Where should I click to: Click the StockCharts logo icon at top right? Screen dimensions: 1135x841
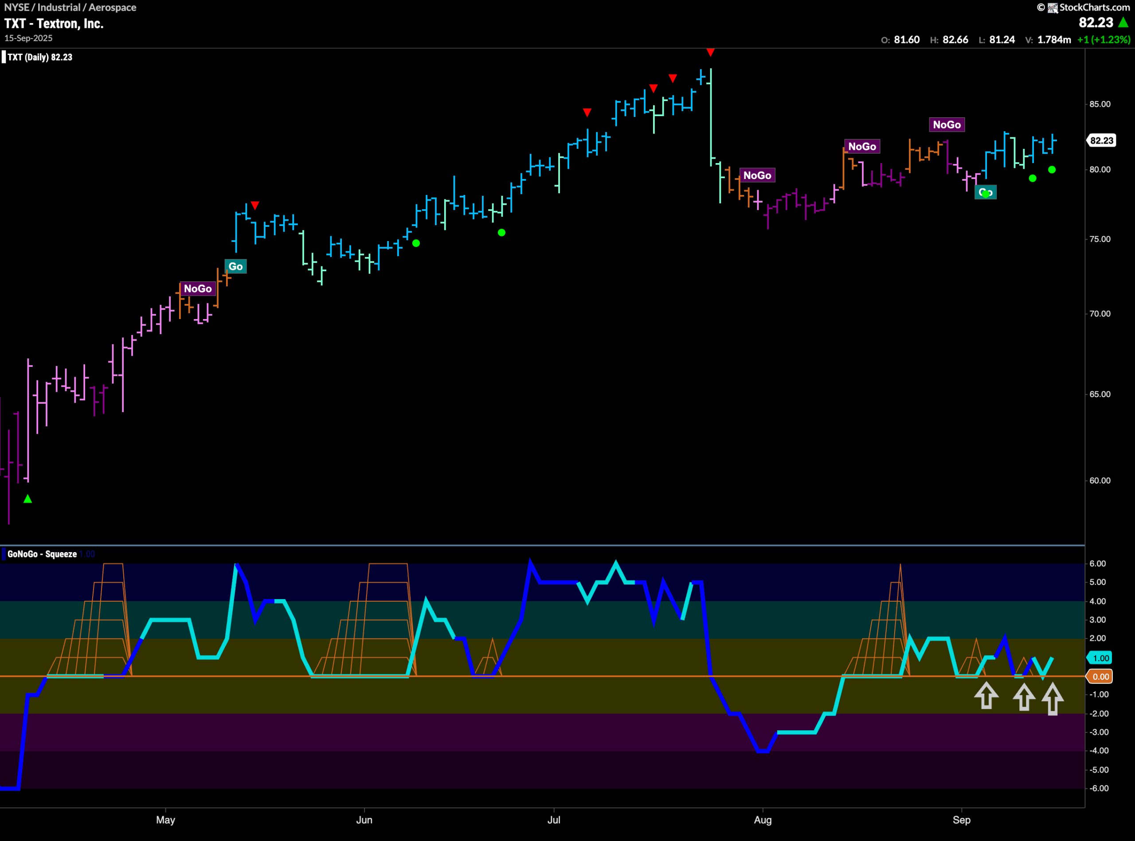tap(1052, 8)
